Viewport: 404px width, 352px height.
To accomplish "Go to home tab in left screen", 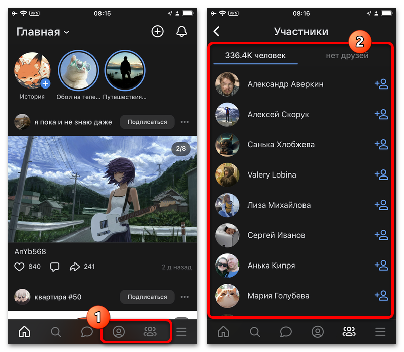I will [x=24, y=331].
